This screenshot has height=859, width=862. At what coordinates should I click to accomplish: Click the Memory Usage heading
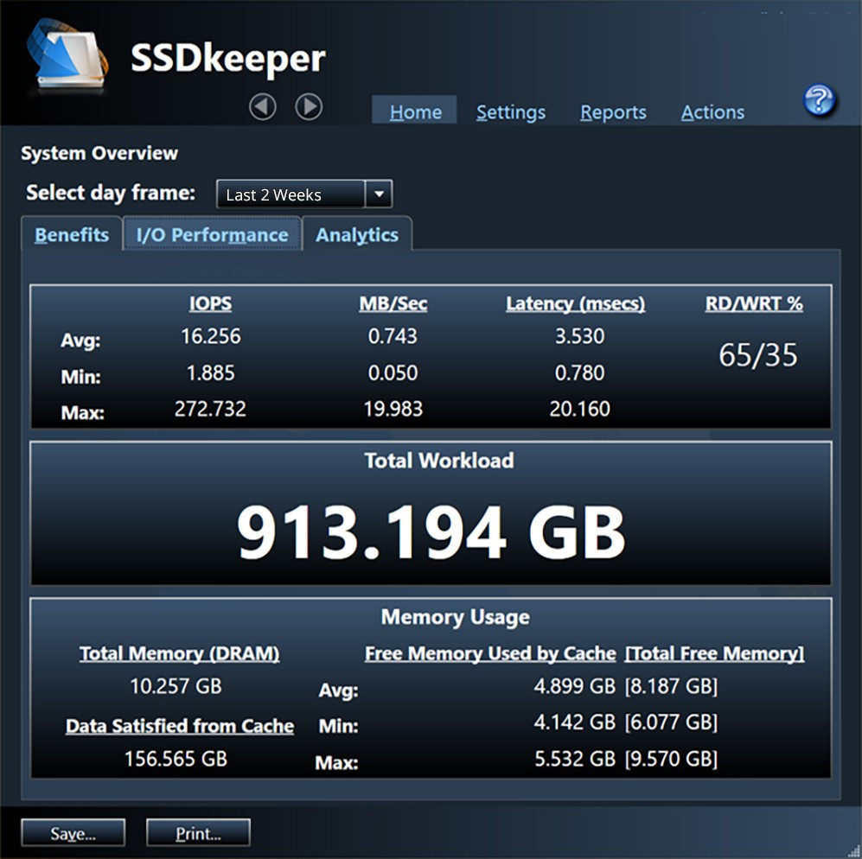click(455, 617)
